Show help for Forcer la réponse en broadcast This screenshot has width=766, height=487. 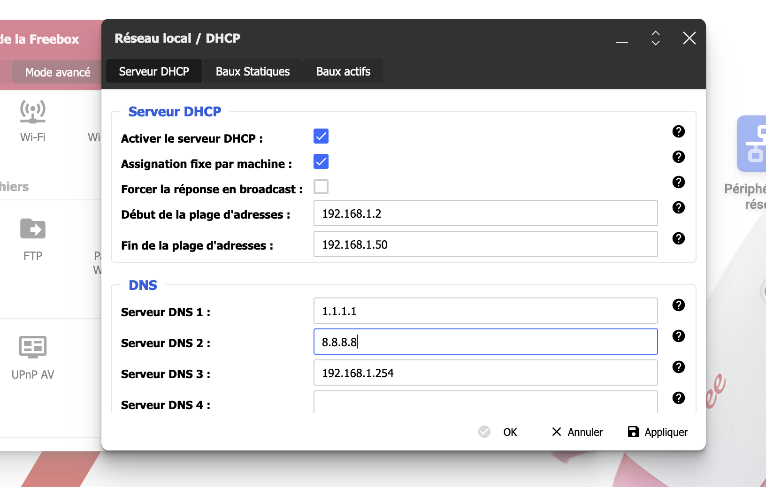[678, 182]
